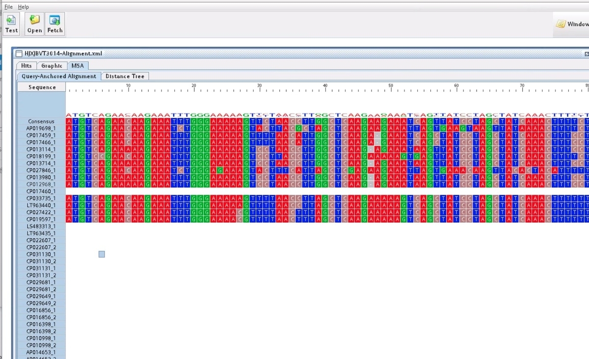
Task: Select sequence CP016398_2
Action: (41, 331)
